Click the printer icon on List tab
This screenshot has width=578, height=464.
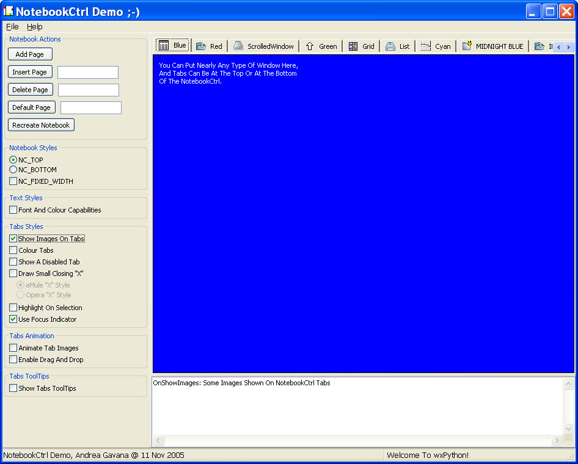pos(390,46)
